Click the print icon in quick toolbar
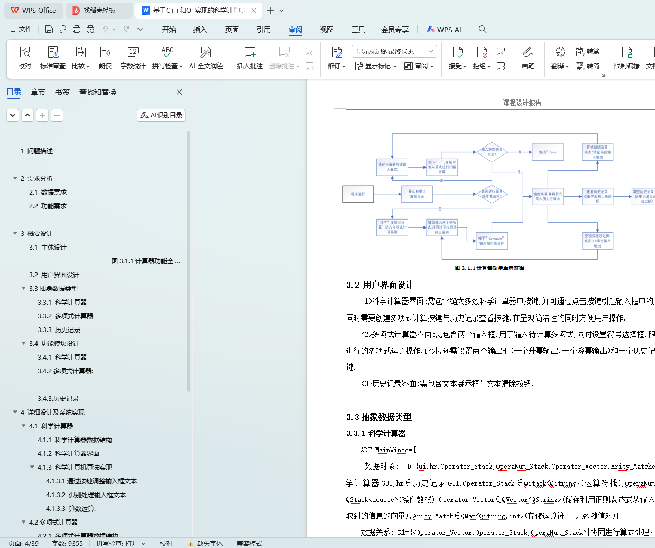The height and width of the screenshot is (548, 655). tap(77, 29)
